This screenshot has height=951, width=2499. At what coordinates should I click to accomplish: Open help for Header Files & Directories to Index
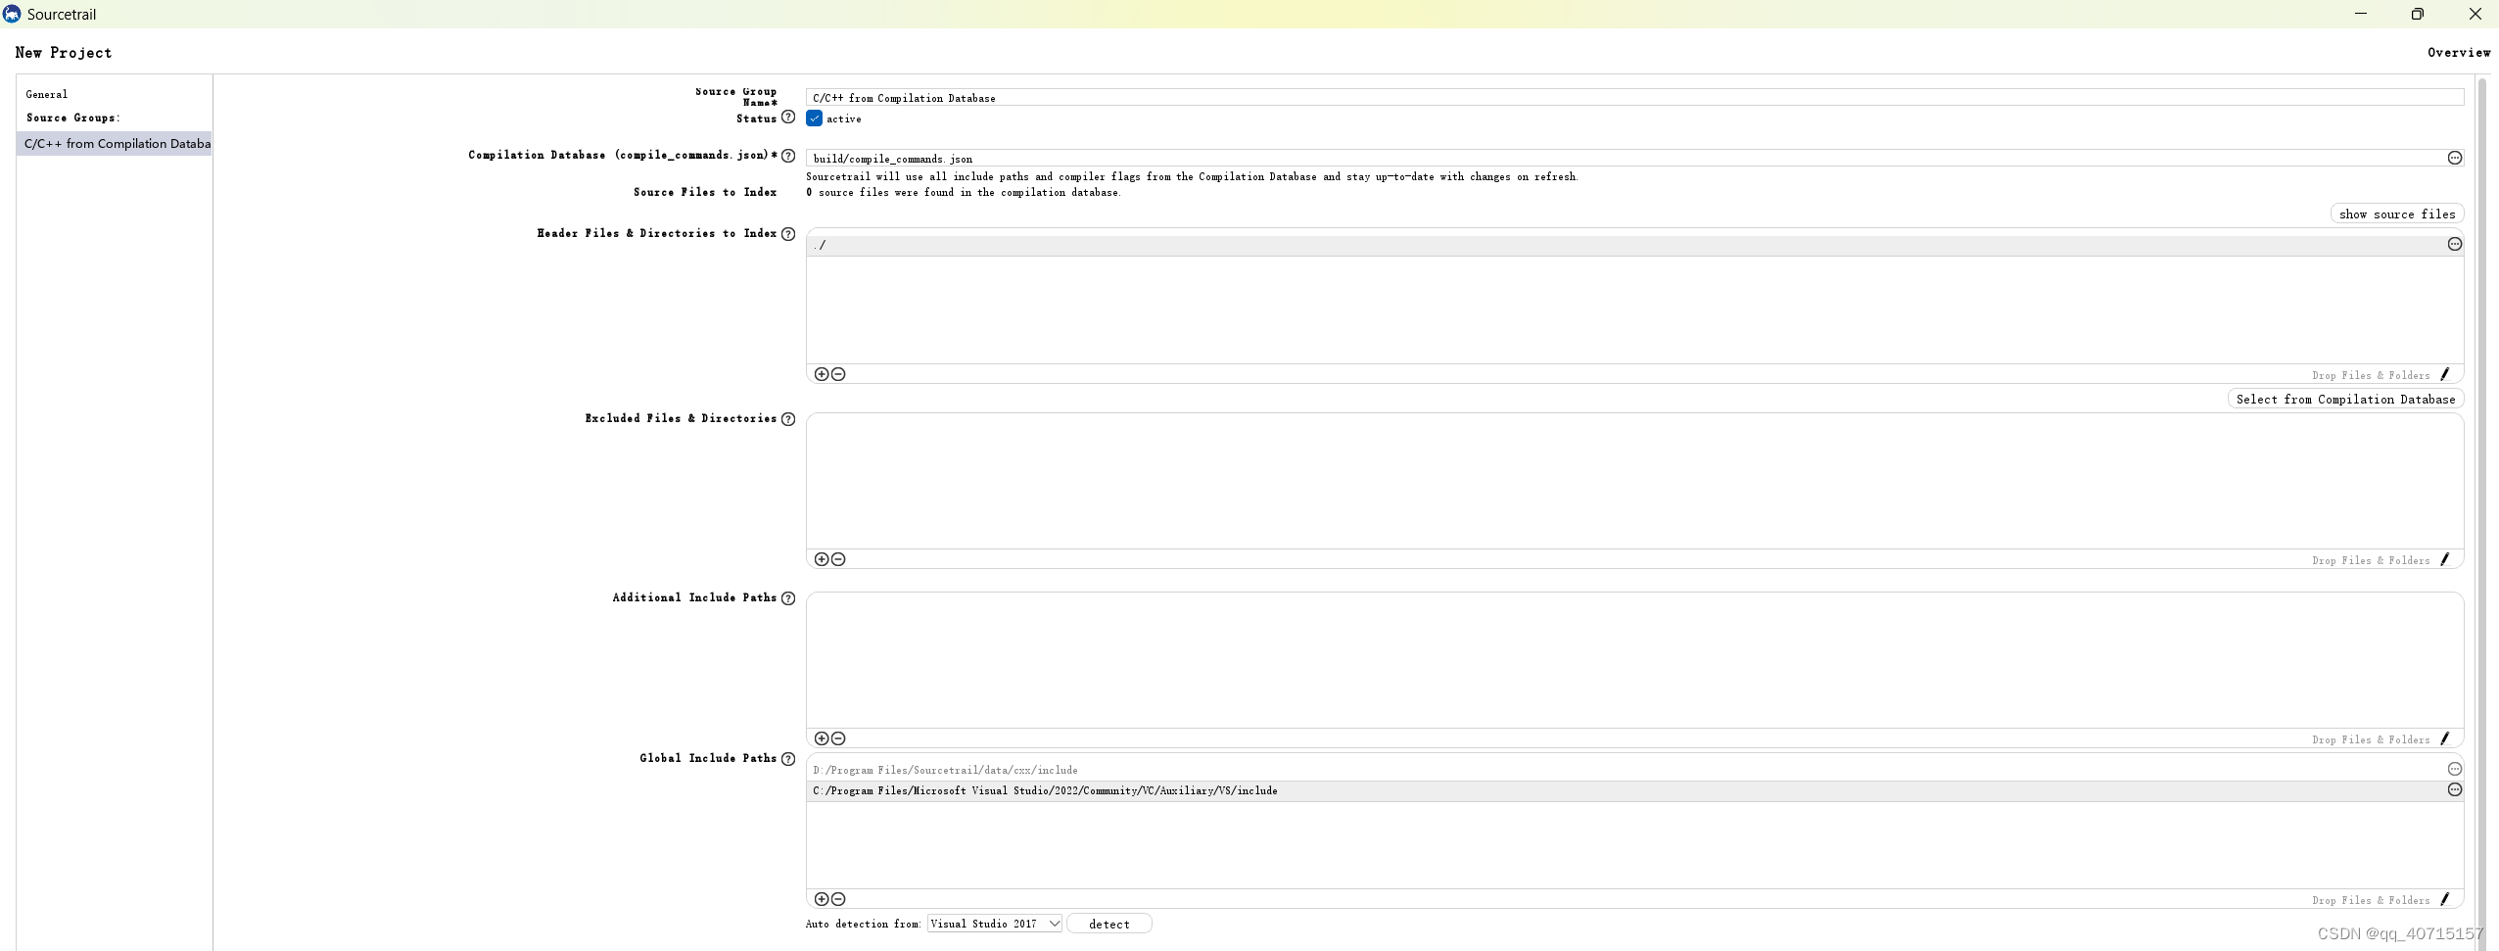click(x=788, y=234)
